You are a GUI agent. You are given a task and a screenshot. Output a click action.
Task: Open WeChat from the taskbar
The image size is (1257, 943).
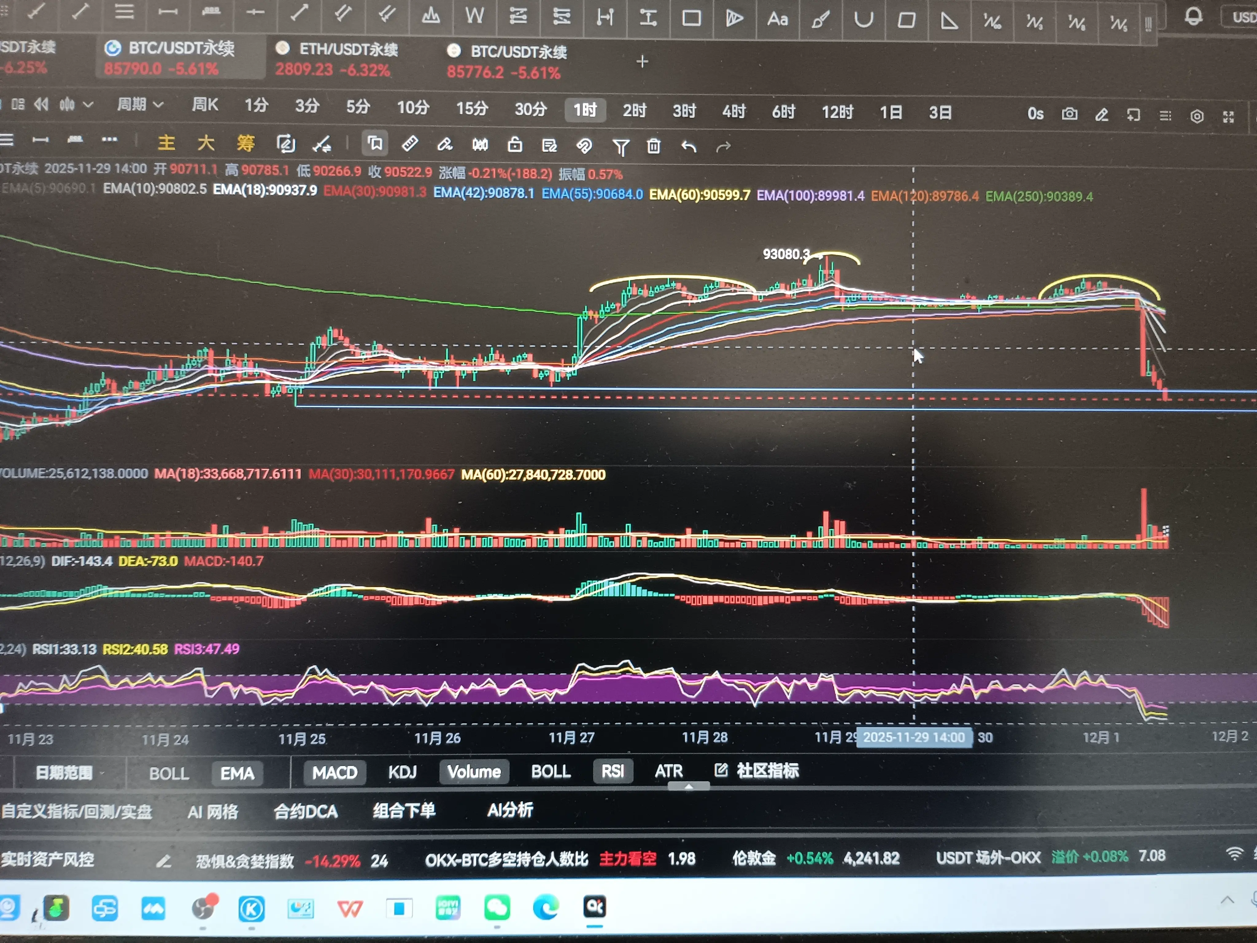click(x=497, y=908)
